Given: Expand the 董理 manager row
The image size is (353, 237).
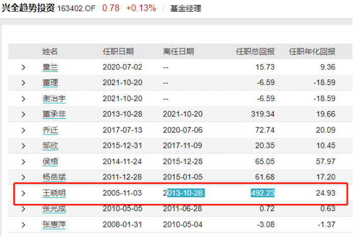Looking at the screenshot, I should tap(23, 83).
